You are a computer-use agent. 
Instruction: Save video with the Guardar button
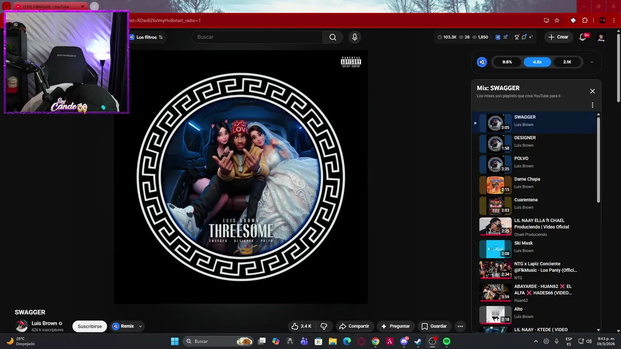434,326
